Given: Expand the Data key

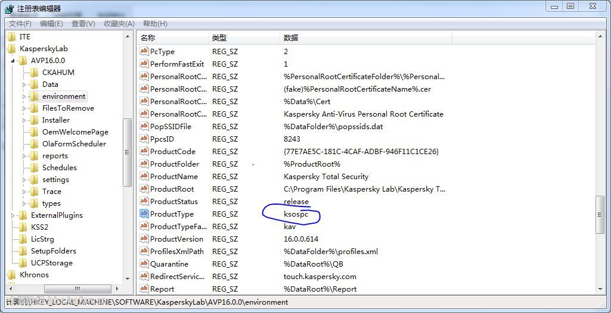Looking at the screenshot, I should 24,84.
